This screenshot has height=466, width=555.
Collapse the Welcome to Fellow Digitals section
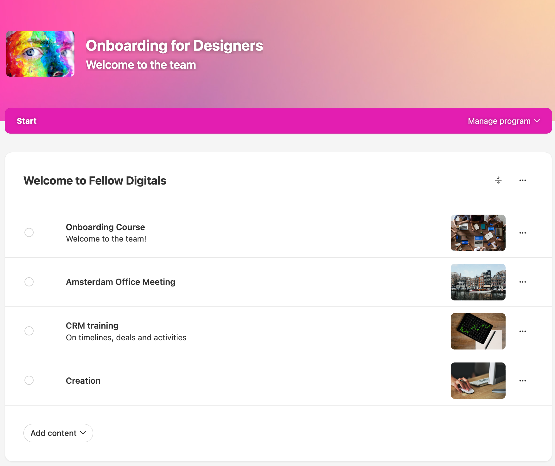click(498, 180)
